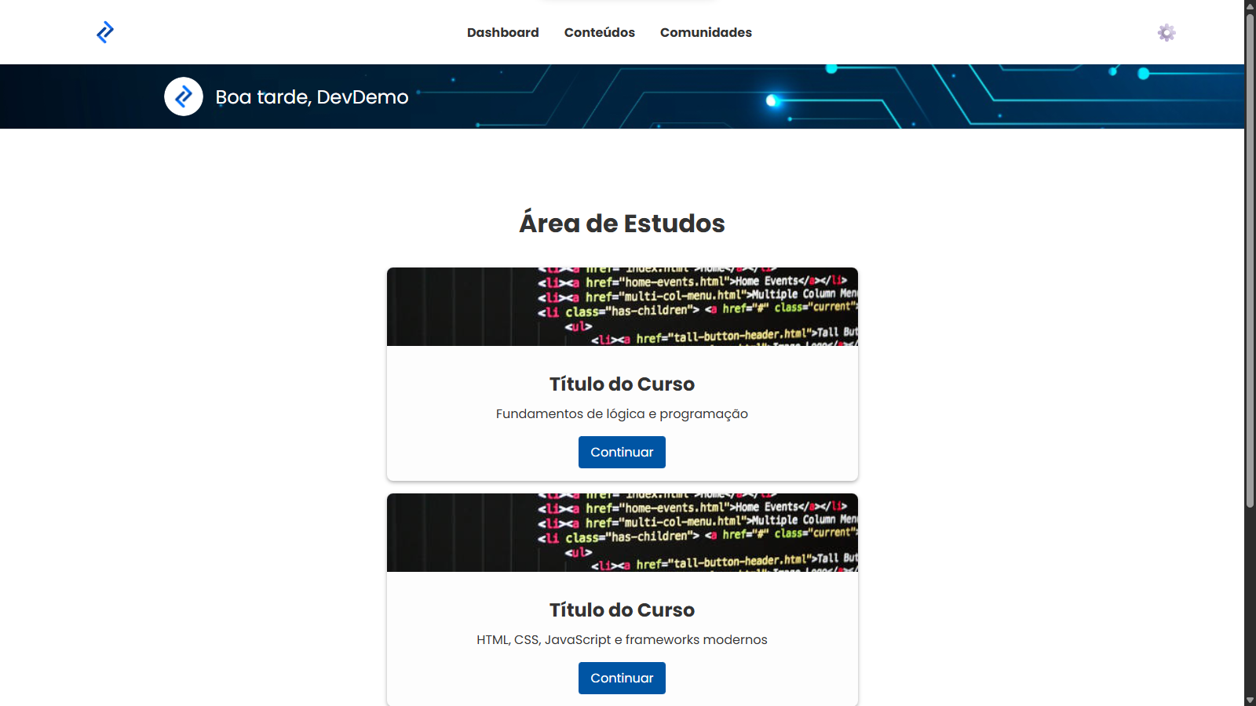The height and width of the screenshot is (706, 1256).
Task: Click the scrollbar down arrow
Action: [1250, 700]
